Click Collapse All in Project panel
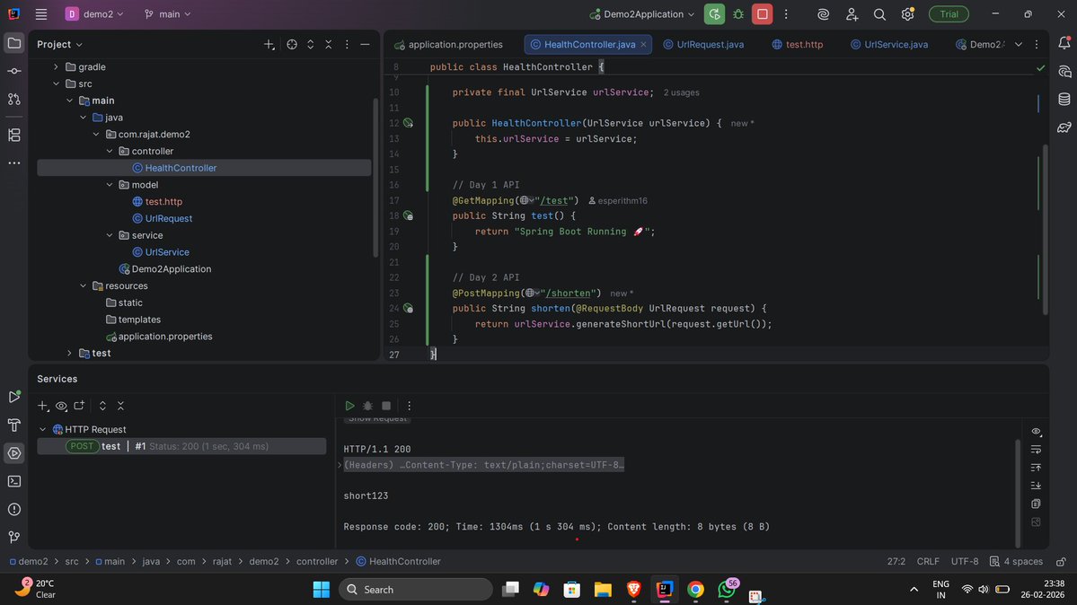 coord(329,44)
